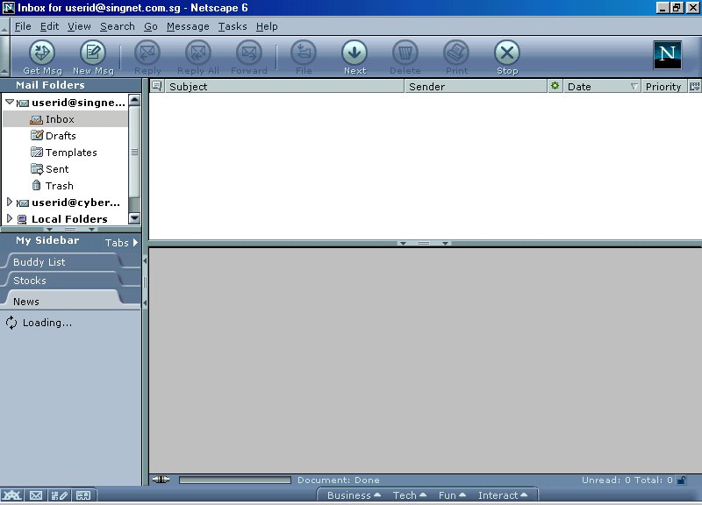Collapse the menu bar with its grippy
The height and width of the screenshot is (505, 702).
[x=4, y=26]
